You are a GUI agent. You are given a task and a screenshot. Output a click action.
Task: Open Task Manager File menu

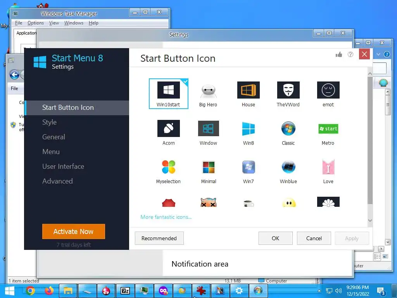tap(19, 23)
